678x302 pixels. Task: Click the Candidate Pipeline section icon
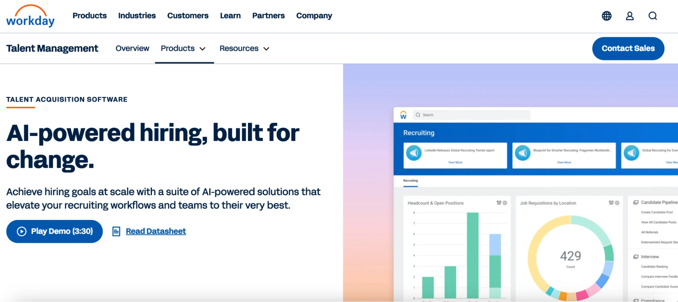[x=636, y=202]
